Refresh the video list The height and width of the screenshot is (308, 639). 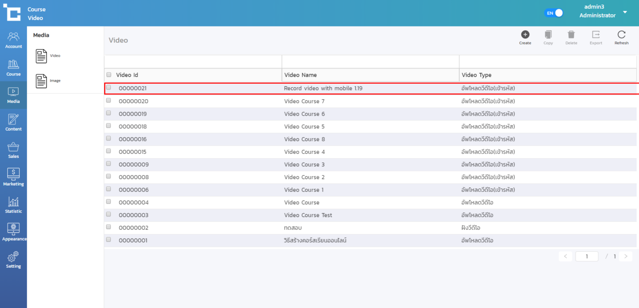coord(621,35)
